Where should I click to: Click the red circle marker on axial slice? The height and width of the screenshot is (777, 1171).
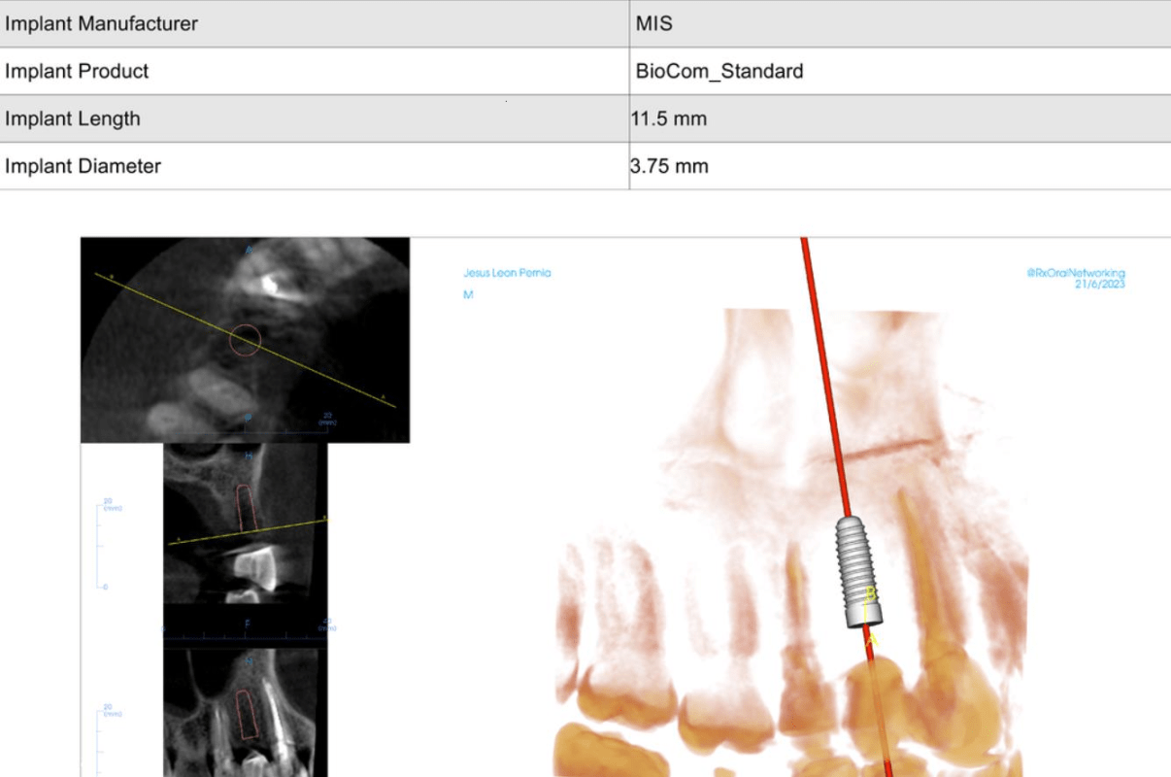pos(245,340)
